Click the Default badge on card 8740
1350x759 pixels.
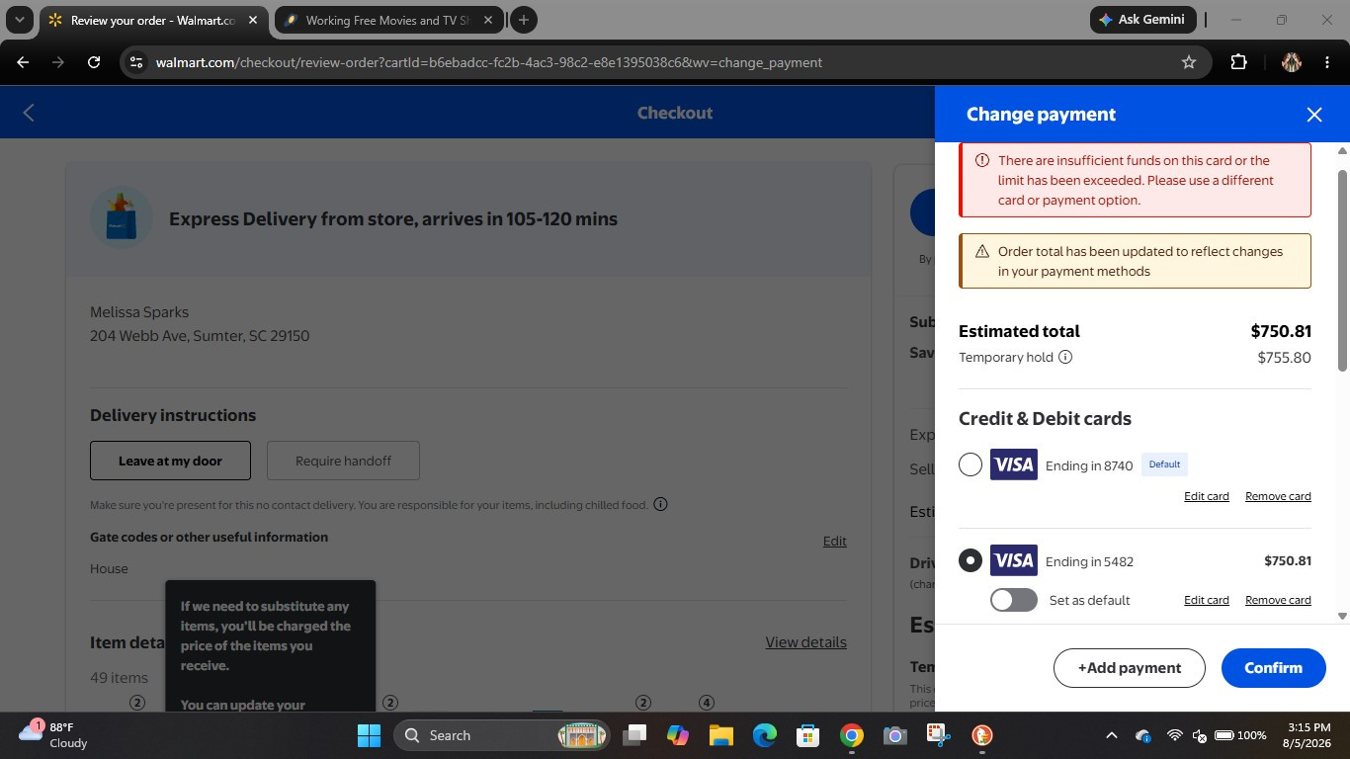tap(1164, 464)
